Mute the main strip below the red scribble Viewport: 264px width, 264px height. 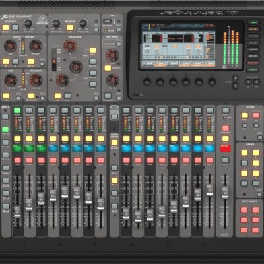click(x=226, y=160)
